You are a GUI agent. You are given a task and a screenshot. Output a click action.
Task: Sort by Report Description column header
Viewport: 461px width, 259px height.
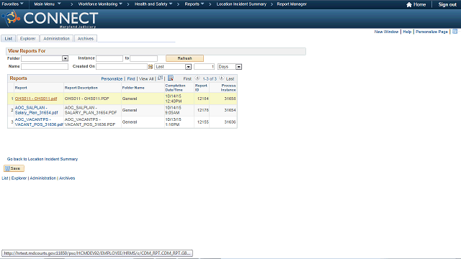click(81, 88)
